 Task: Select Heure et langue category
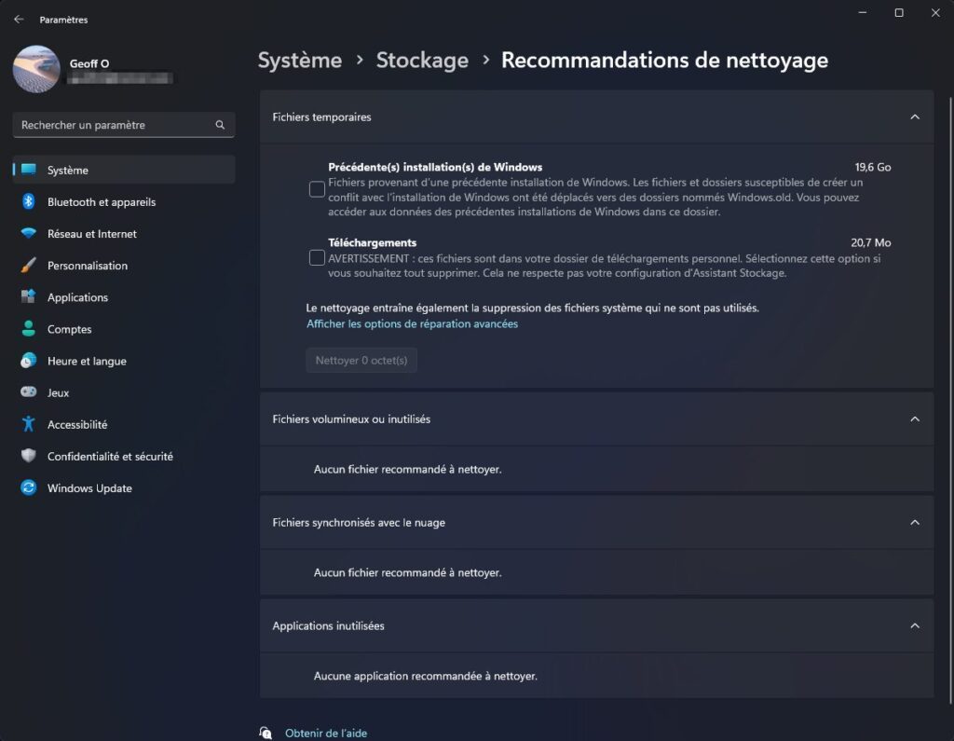click(x=124, y=361)
